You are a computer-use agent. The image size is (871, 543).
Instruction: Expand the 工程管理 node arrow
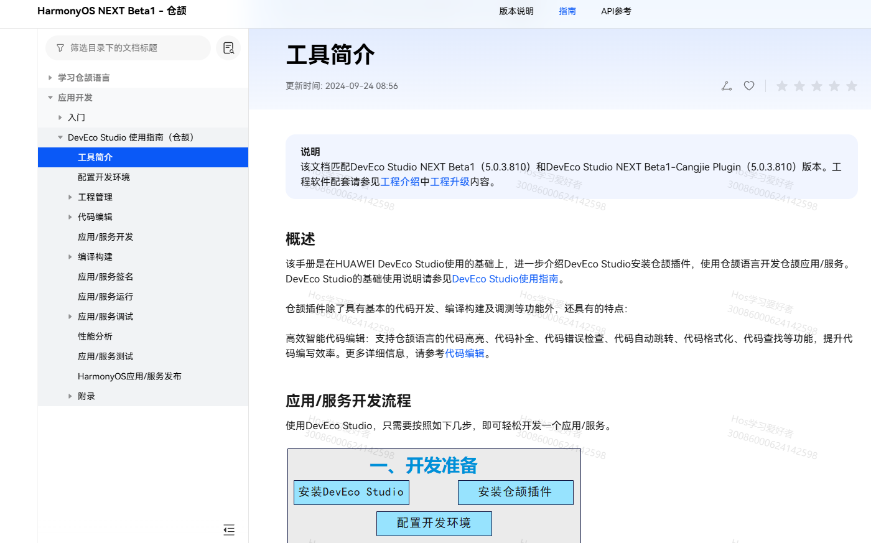(70, 197)
